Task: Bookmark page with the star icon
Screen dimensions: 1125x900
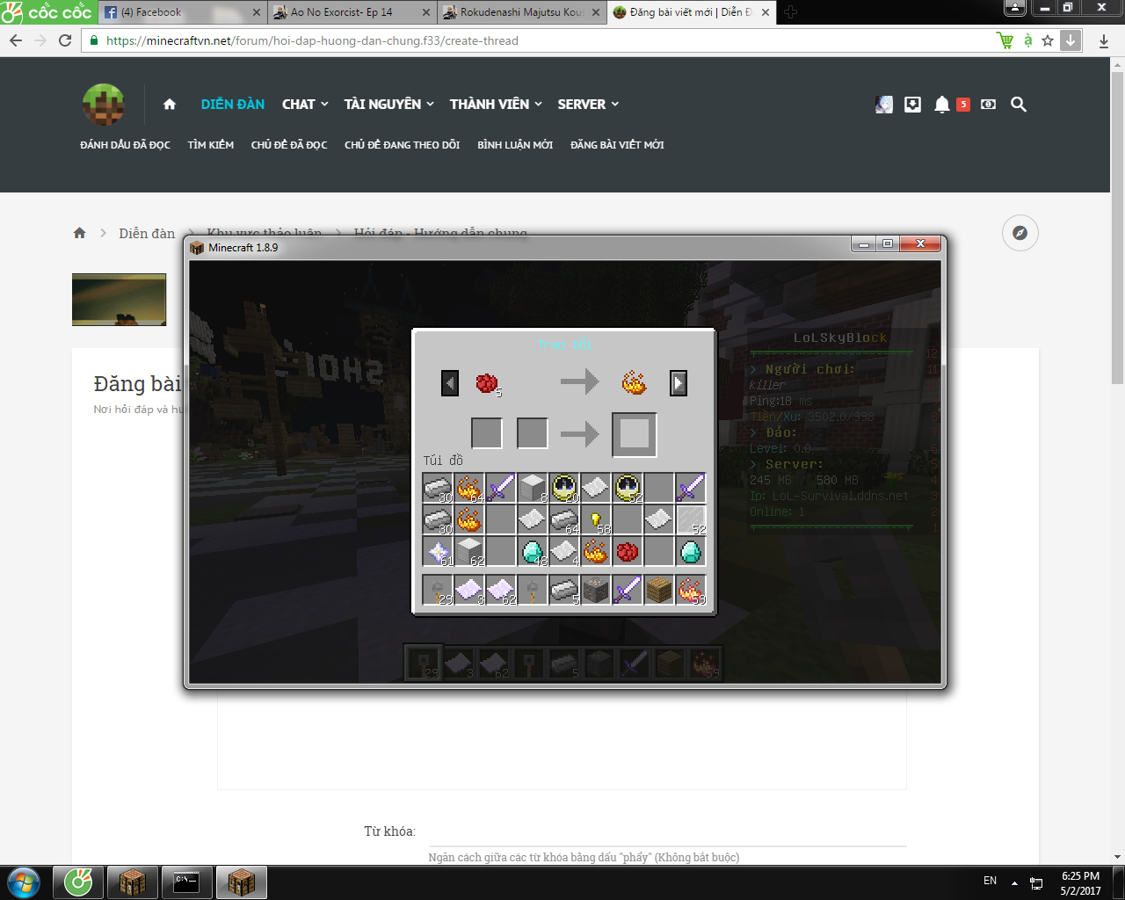Action: click(1048, 40)
